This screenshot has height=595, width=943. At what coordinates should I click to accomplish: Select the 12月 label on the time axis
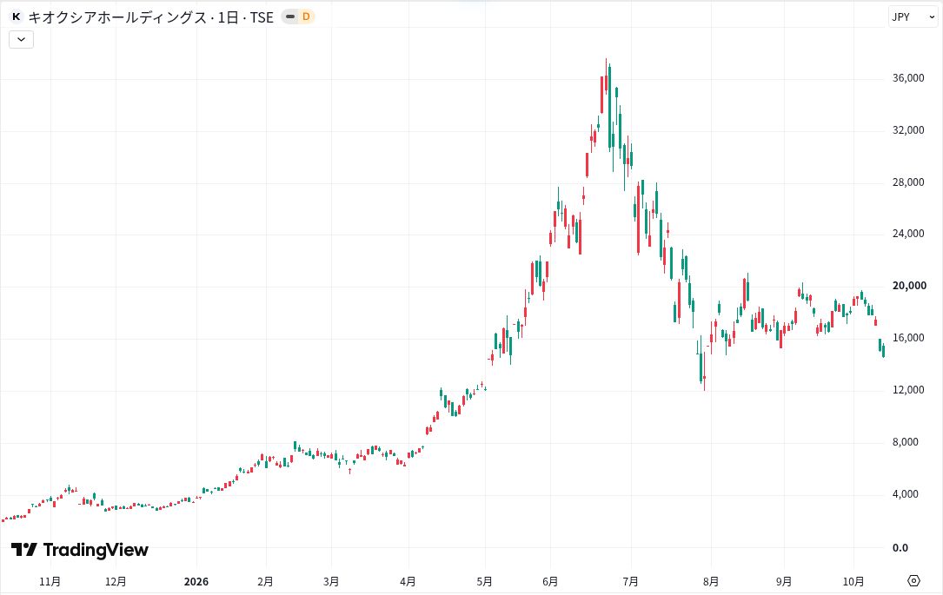116,582
